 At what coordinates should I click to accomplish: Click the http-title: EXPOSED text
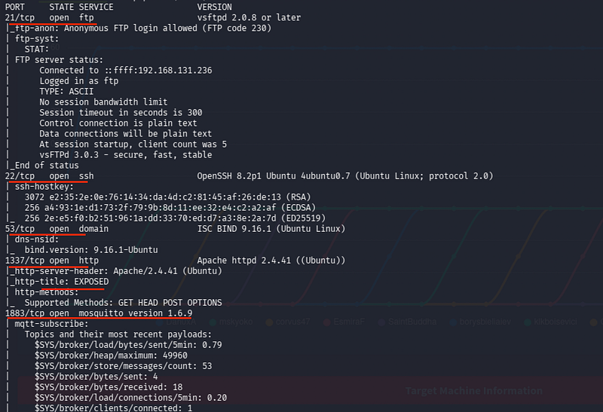62,282
